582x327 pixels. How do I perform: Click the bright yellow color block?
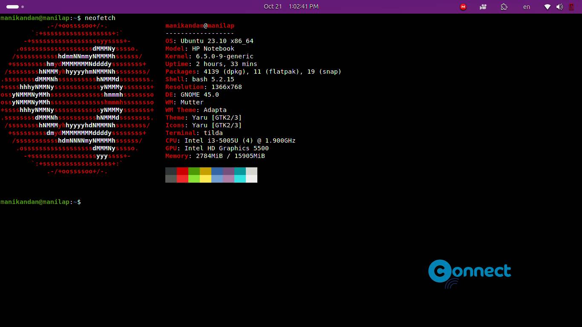[x=205, y=179]
